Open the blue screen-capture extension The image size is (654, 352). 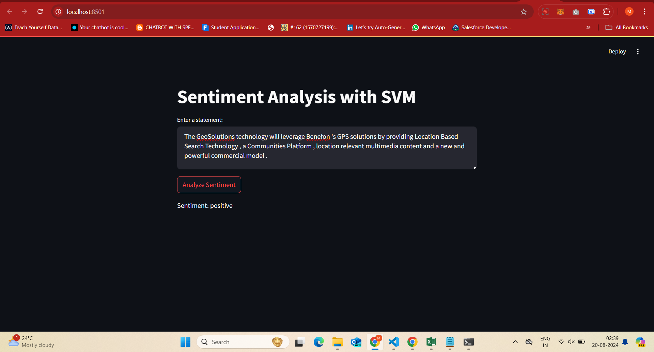click(x=591, y=12)
